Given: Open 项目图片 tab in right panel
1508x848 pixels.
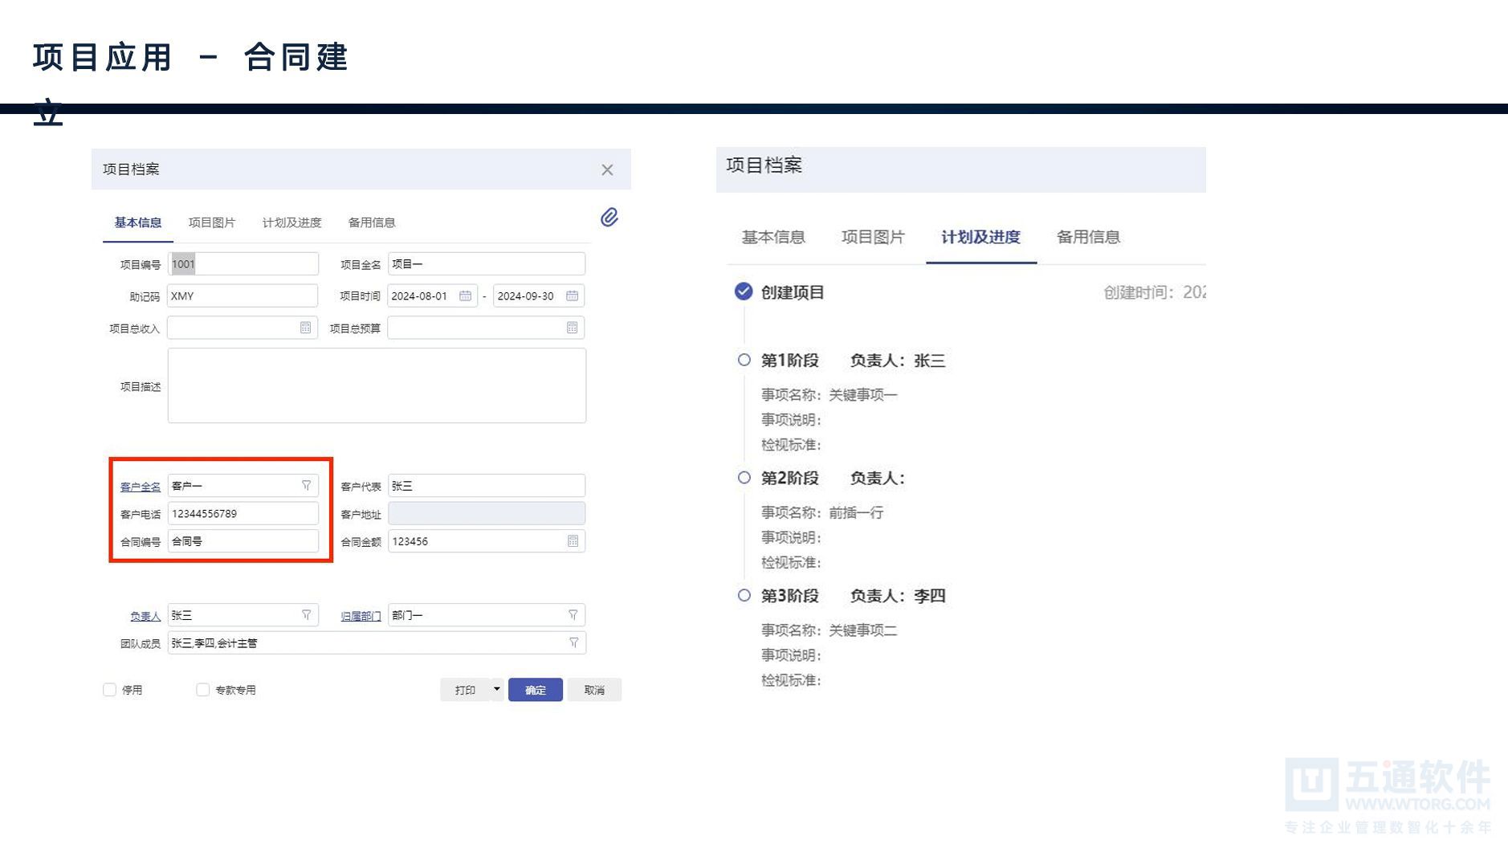Looking at the screenshot, I should [873, 237].
